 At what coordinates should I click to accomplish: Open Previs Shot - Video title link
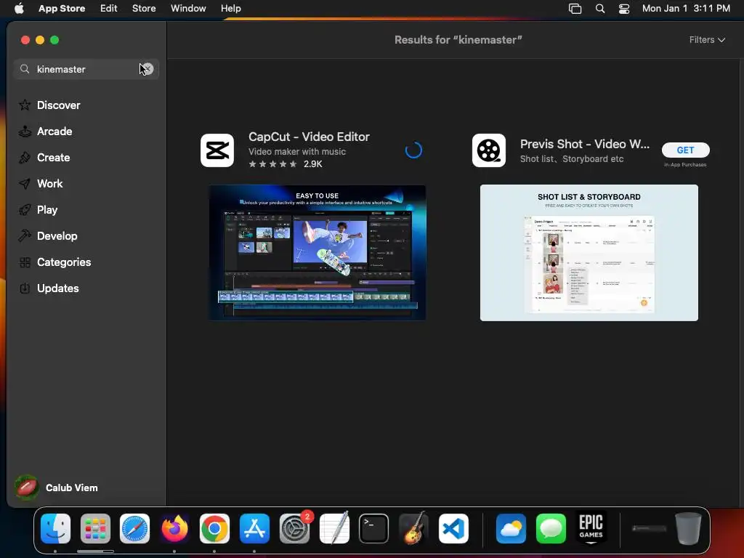pyautogui.click(x=585, y=144)
